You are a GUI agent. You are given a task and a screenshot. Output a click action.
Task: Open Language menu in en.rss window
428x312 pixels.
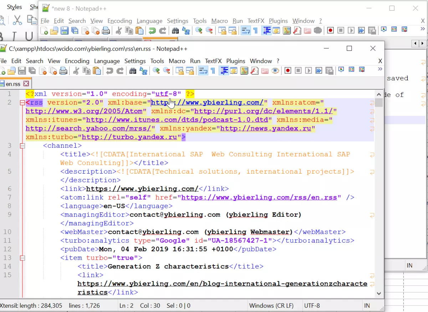point(107,61)
